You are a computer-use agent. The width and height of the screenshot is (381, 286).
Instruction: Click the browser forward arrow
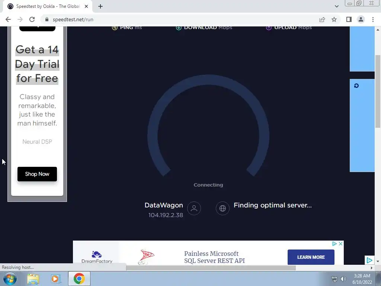(20, 19)
